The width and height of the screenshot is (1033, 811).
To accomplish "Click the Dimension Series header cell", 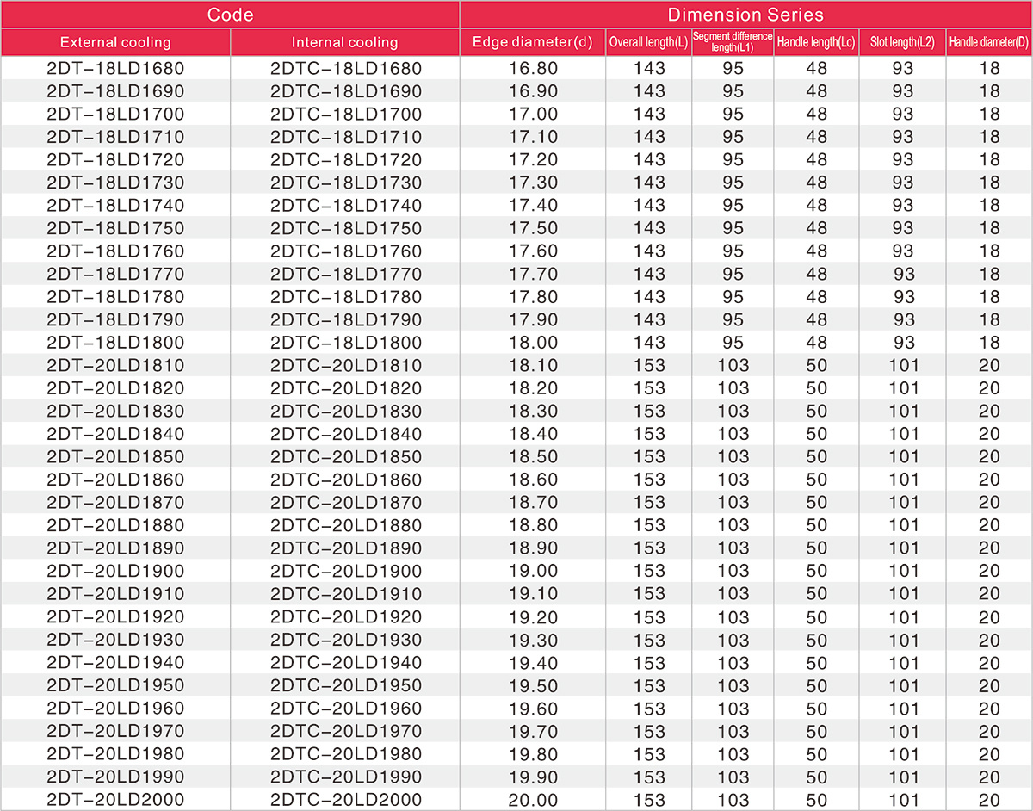I will point(746,15).
